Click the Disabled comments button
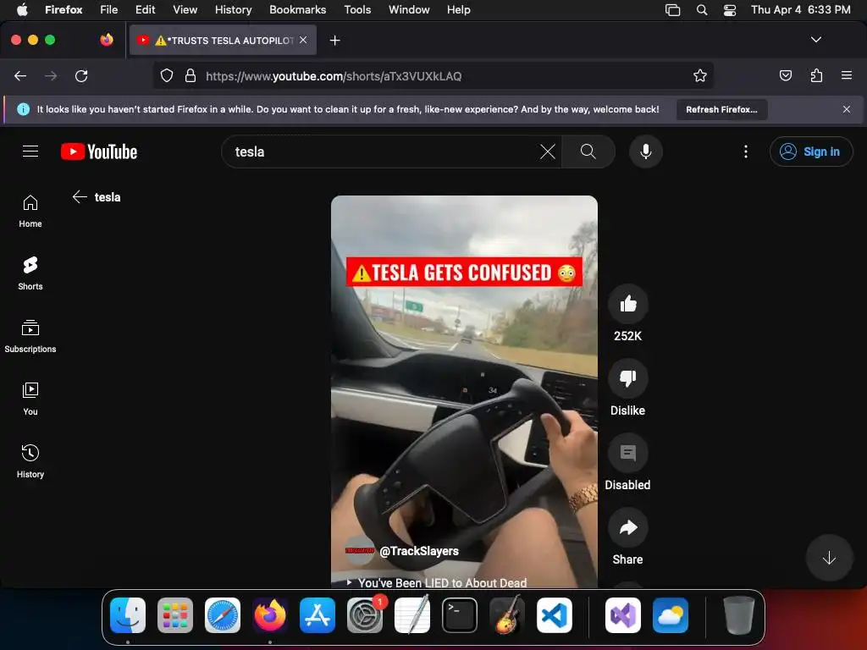 point(627,454)
